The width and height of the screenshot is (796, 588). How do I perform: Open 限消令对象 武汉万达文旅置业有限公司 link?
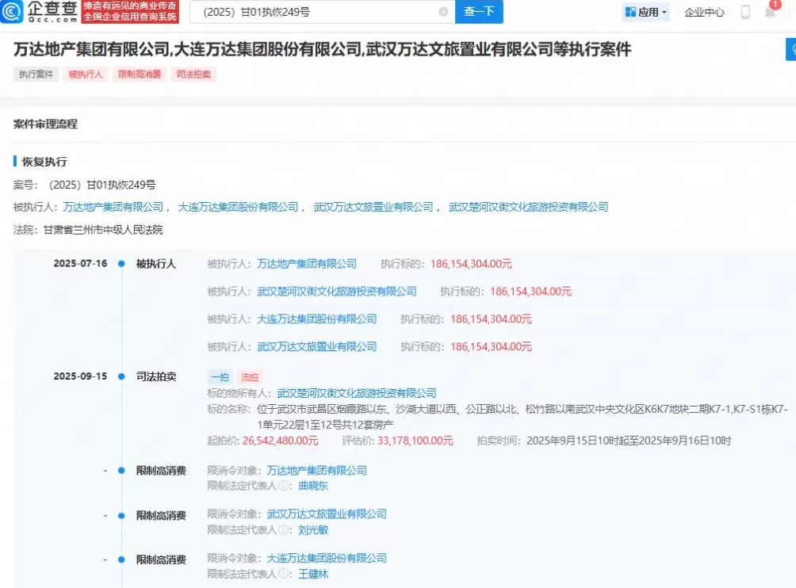[327, 514]
